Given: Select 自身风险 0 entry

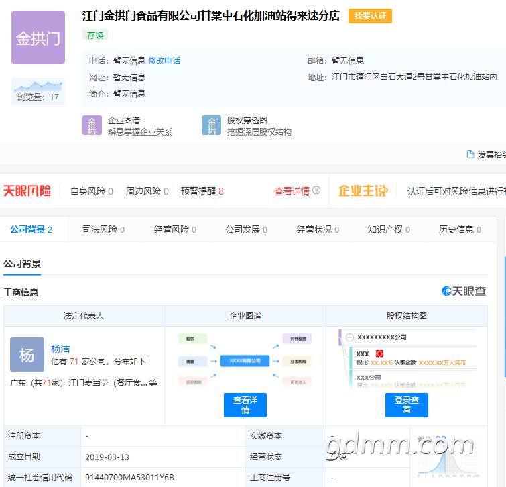Looking at the screenshot, I should 92,191.
